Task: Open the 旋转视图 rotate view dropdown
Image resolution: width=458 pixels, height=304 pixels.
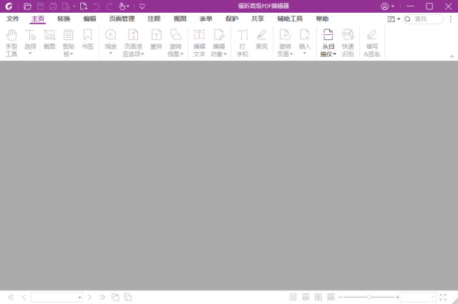Action: click(175, 43)
